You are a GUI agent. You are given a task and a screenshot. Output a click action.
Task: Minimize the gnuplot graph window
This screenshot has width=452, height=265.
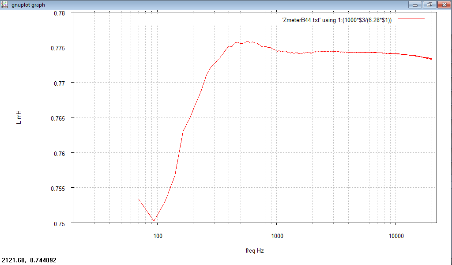coord(415,4)
